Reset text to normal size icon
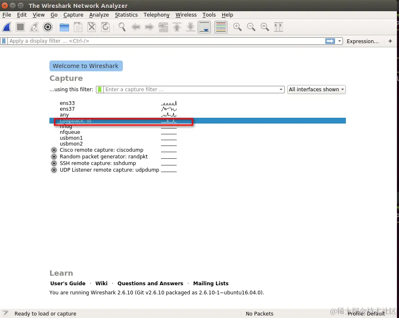399x318 pixels. [265, 27]
